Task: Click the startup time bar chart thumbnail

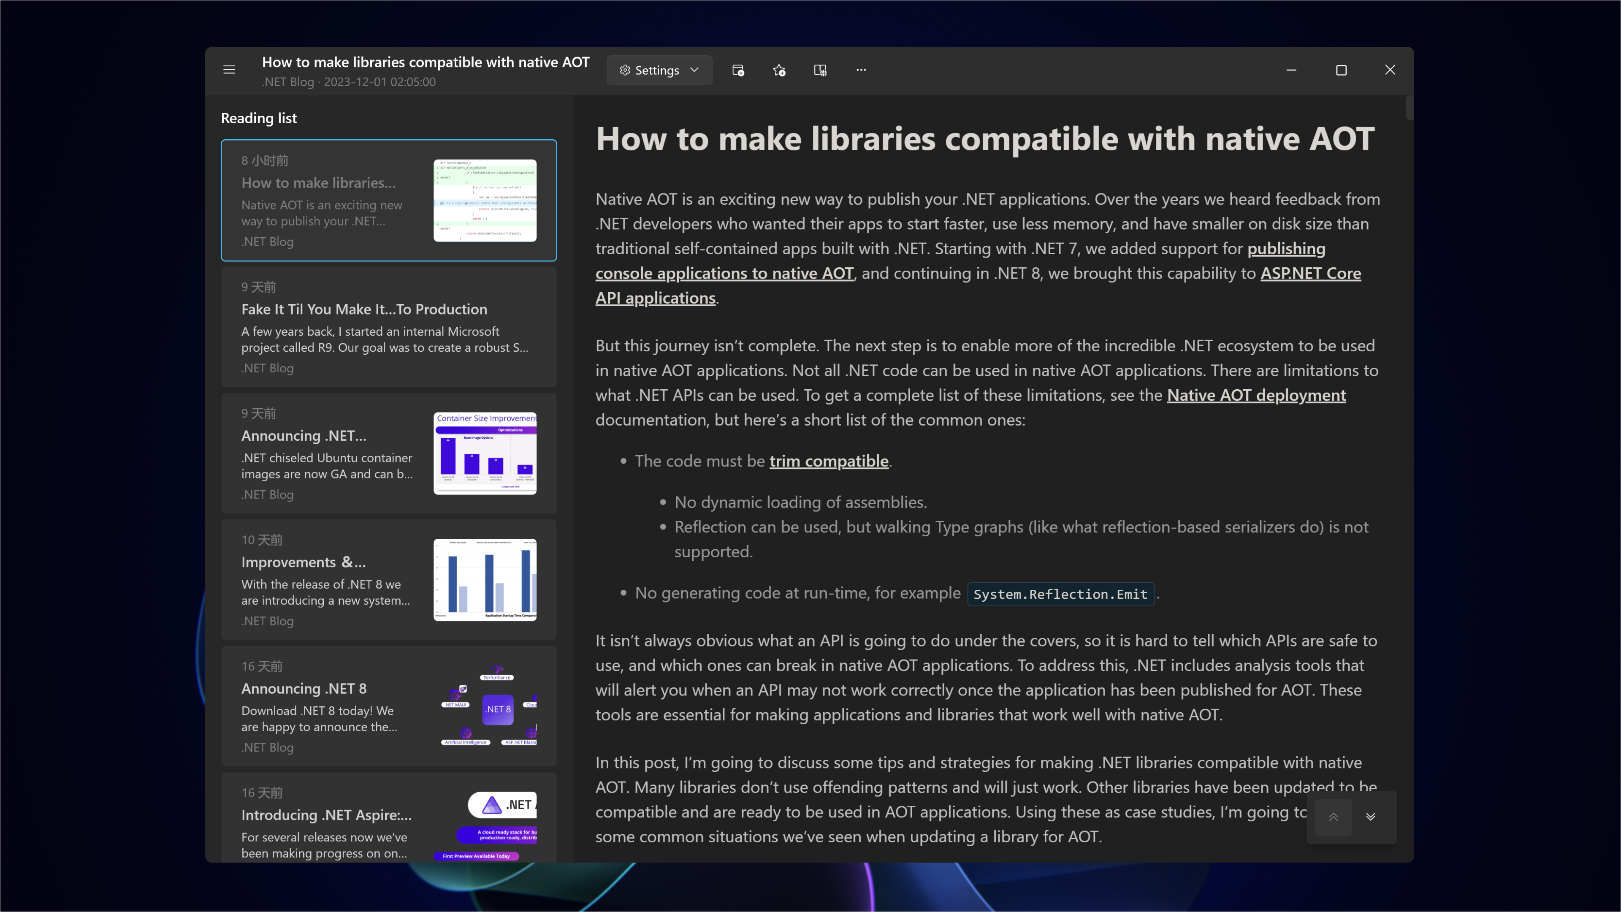Action: (x=485, y=580)
